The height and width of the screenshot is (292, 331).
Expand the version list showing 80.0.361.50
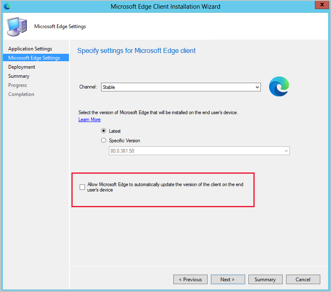pos(286,151)
